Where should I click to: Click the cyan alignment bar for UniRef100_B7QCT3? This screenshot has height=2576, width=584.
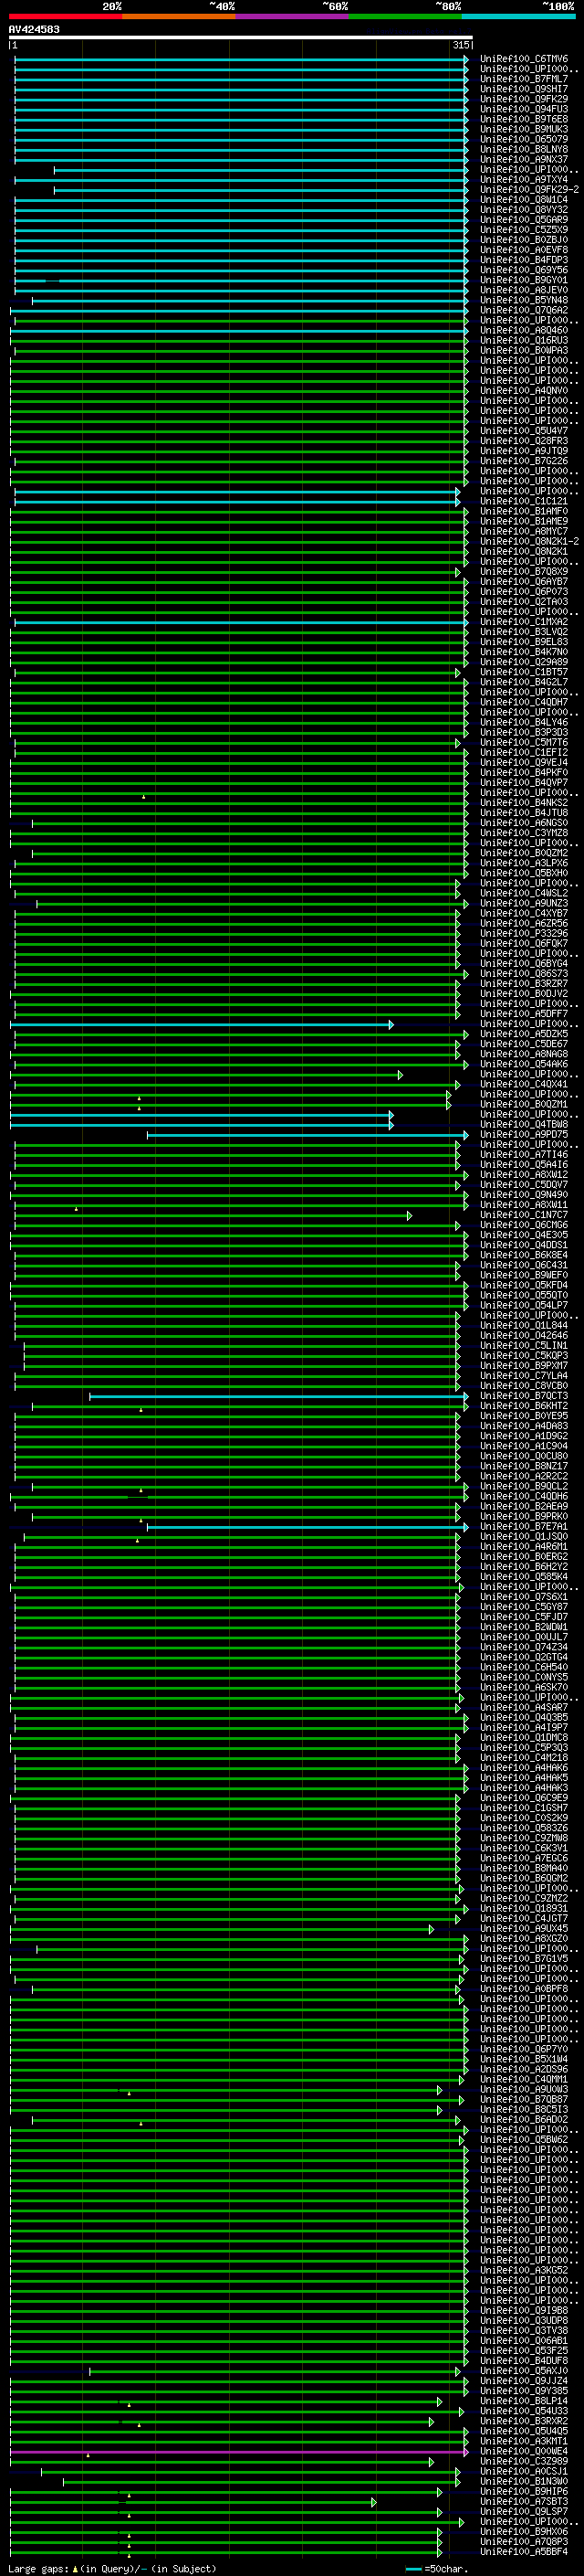[x=279, y=1397]
